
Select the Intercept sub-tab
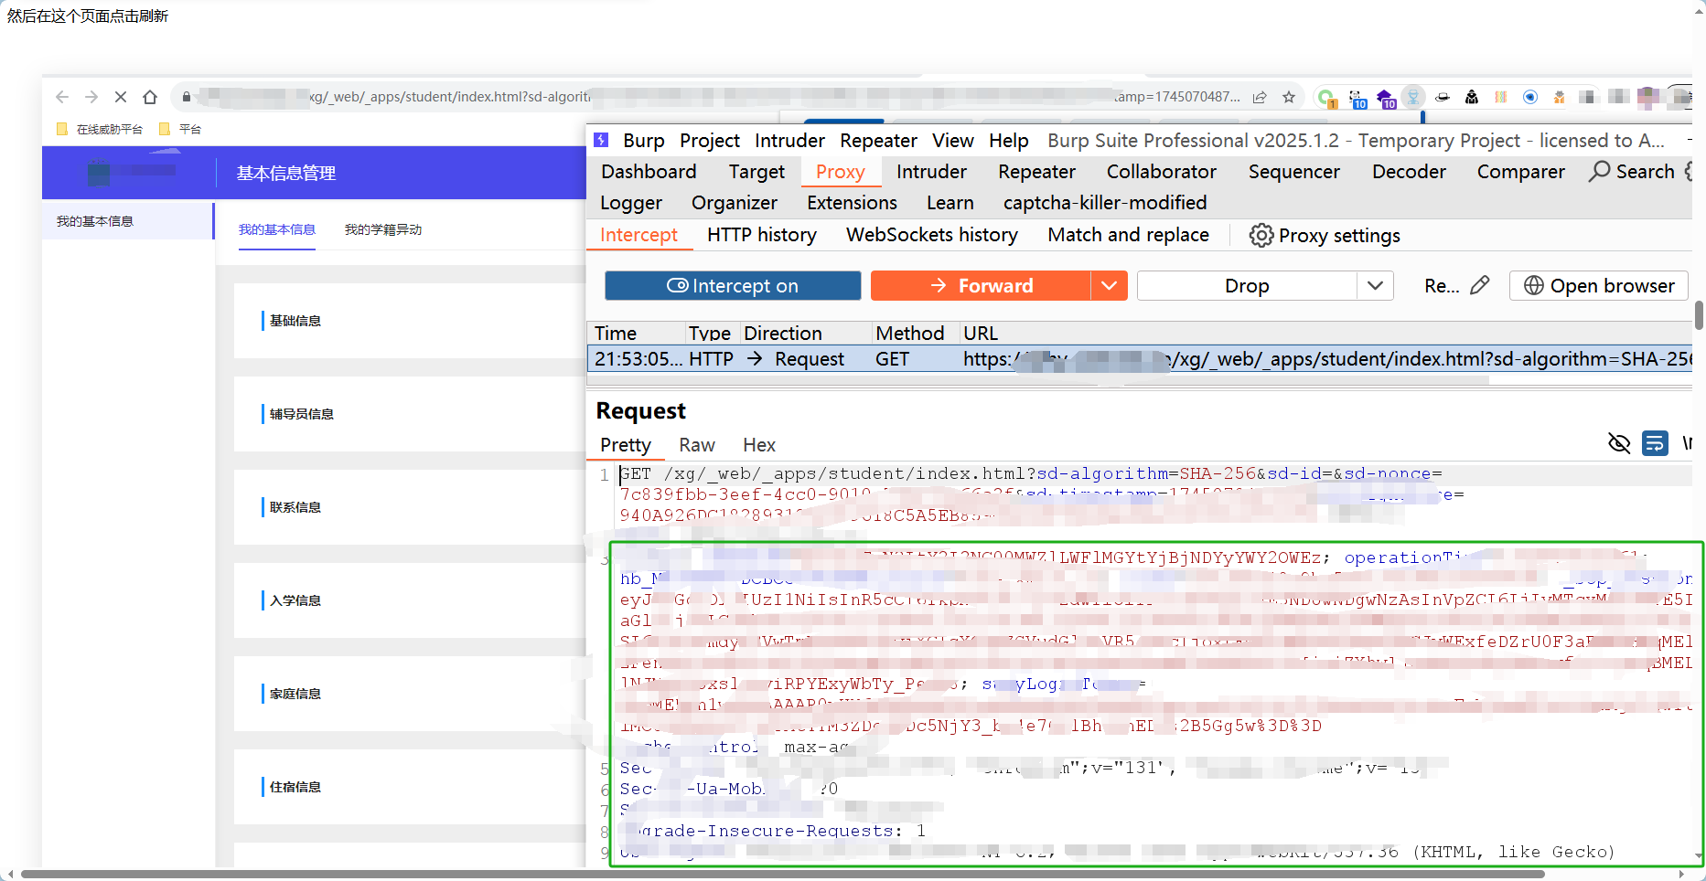tap(638, 235)
